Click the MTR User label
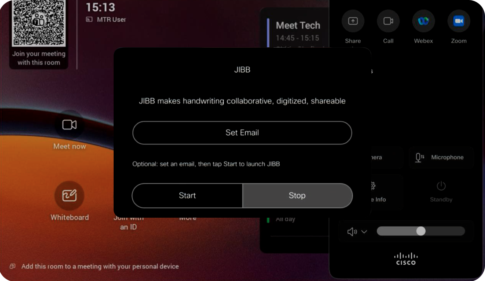This screenshot has width=485, height=281. pos(111,19)
